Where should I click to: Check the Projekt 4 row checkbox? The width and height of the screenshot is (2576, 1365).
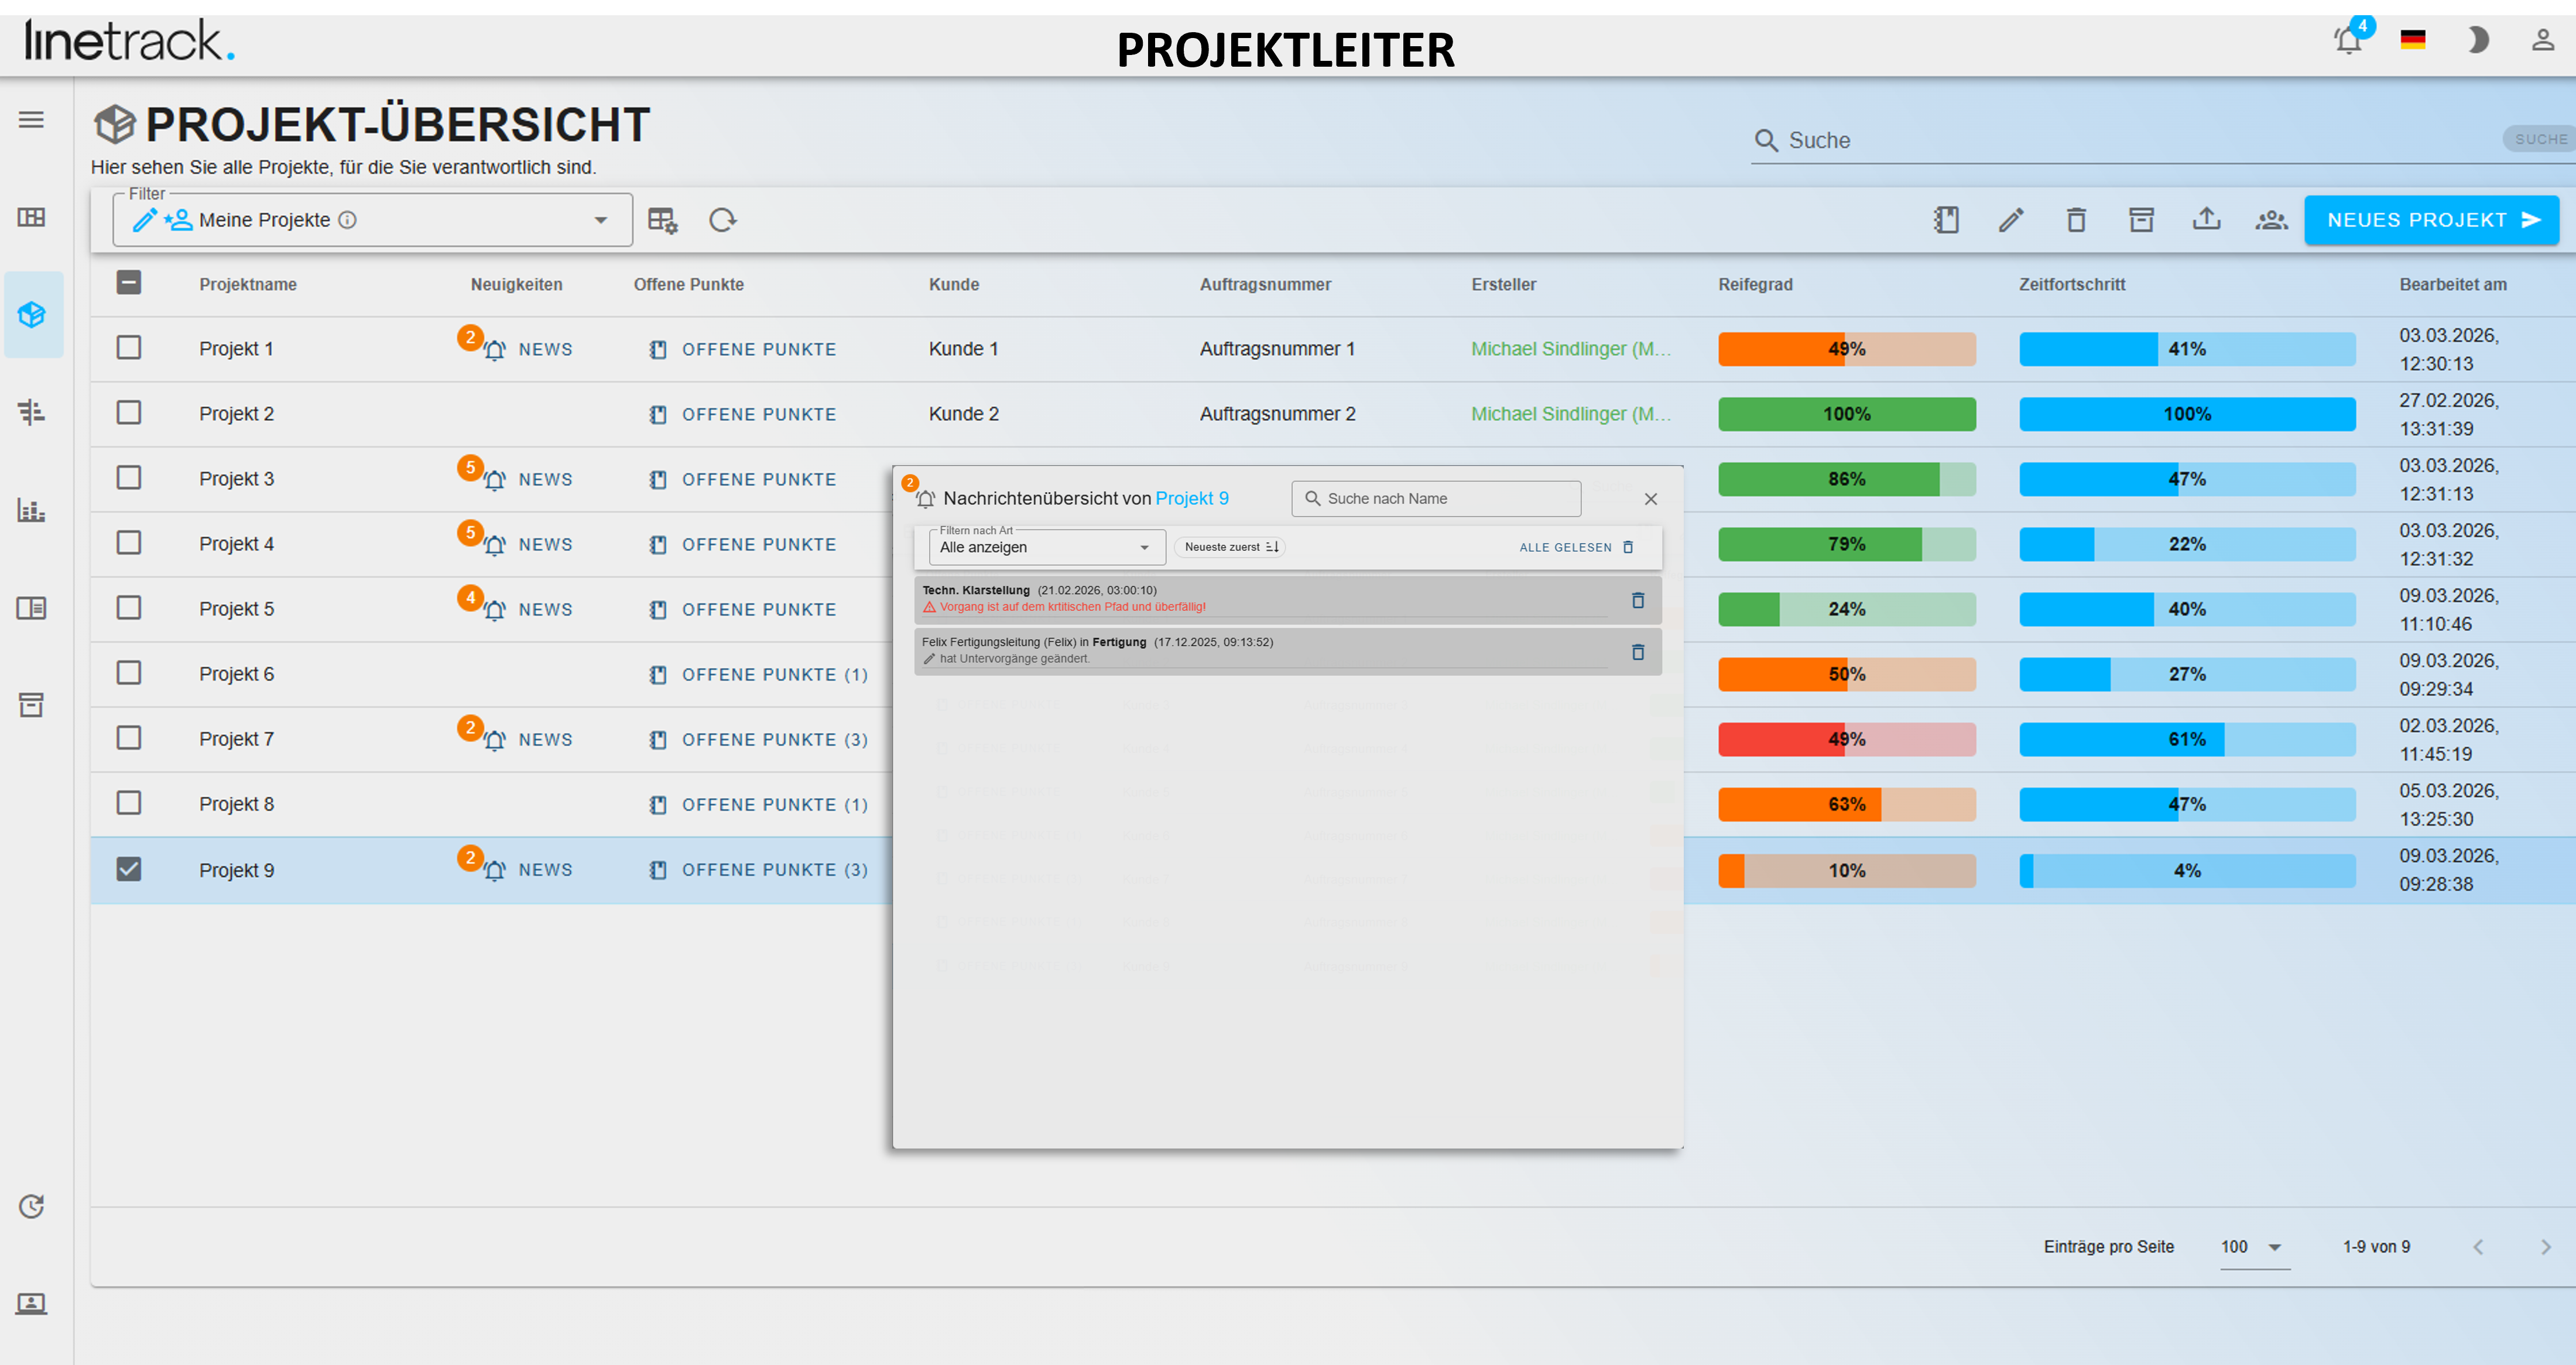click(129, 542)
